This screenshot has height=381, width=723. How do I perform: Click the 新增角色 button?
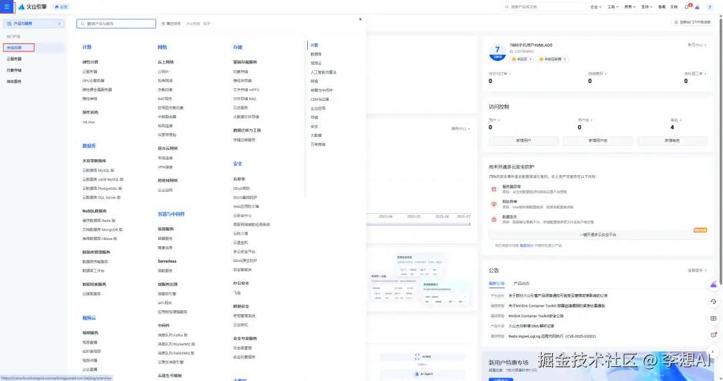tap(672, 141)
